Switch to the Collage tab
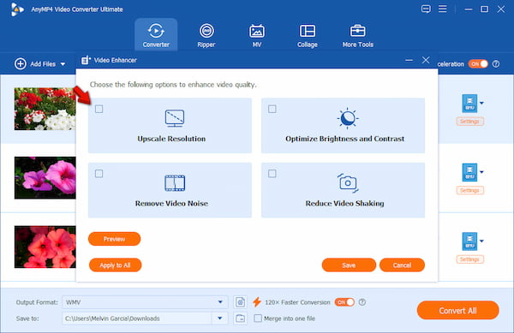The image size is (514, 333). coord(308,35)
